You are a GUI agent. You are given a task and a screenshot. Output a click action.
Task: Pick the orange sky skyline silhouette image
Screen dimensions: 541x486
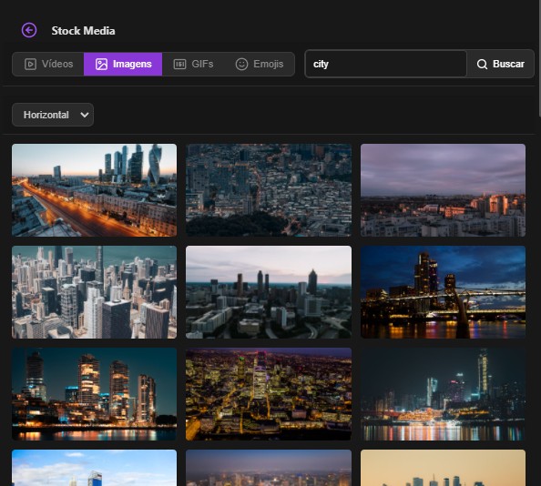(x=443, y=468)
